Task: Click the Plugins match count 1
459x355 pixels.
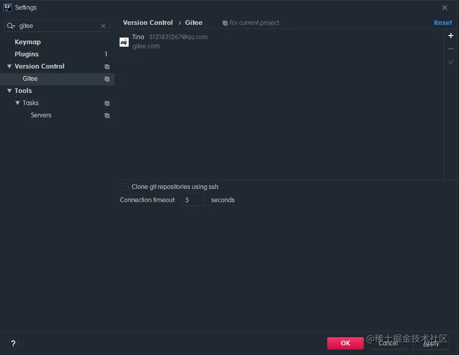Action: tap(106, 54)
